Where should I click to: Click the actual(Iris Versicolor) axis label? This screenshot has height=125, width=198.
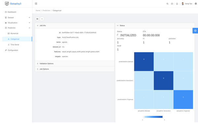click(164, 111)
